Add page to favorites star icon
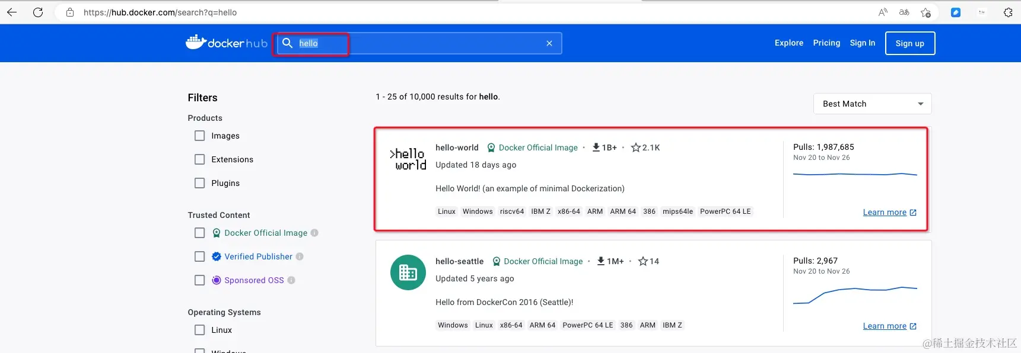 pos(925,12)
